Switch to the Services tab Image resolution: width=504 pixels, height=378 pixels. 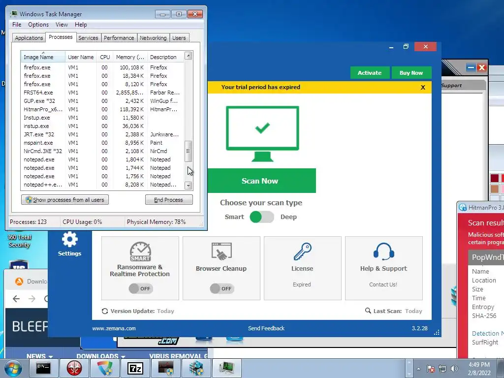pyautogui.click(x=88, y=38)
